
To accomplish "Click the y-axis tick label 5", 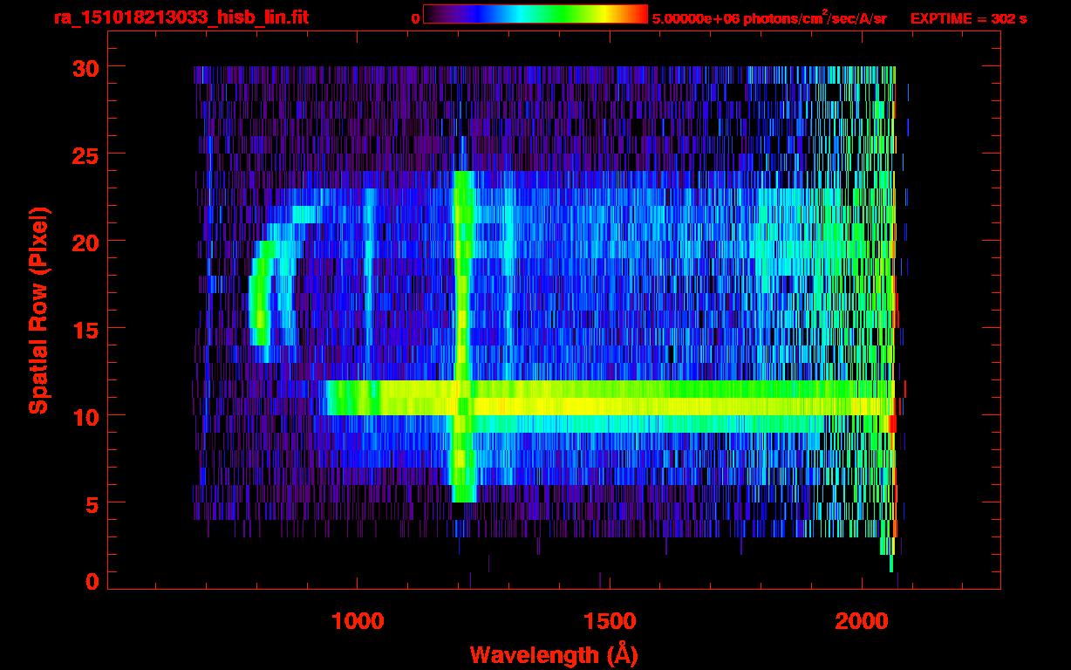I will [x=92, y=503].
